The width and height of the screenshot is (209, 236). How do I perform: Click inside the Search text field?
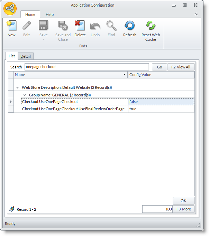coord(87,67)
